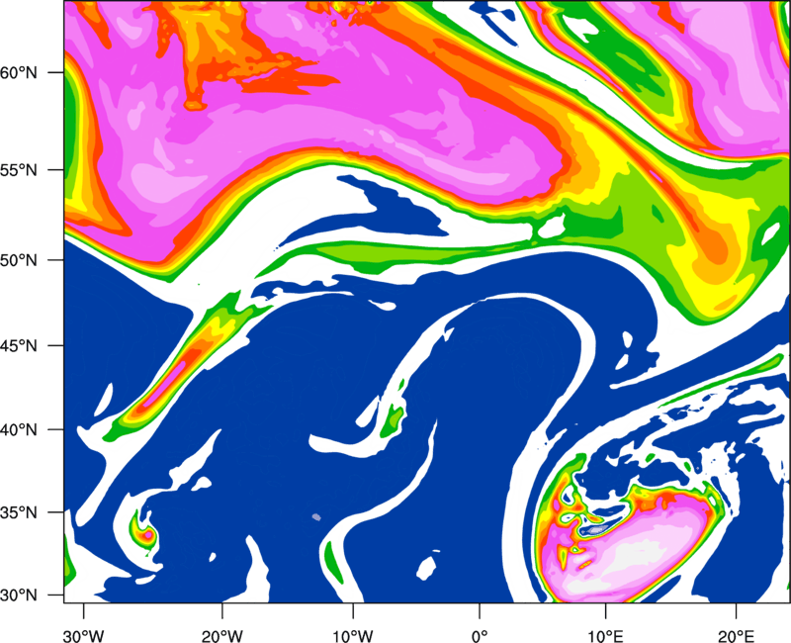Click the 10°E longitude label
Image resolution: width=791 pixels, height=643 pixels.
click(605, 636)
